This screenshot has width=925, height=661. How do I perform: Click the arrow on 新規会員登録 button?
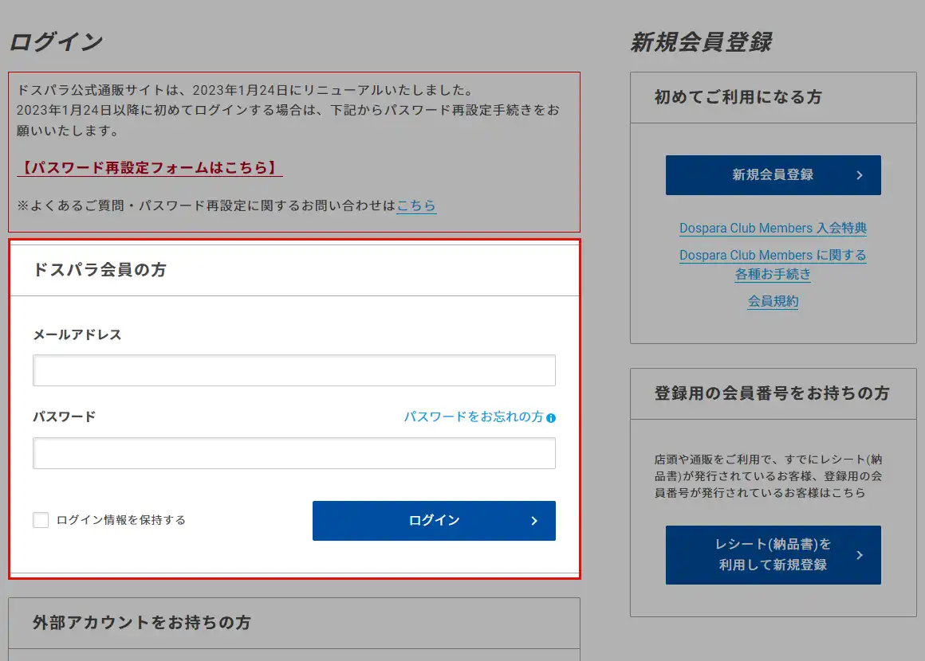click(x=860, y=175)
